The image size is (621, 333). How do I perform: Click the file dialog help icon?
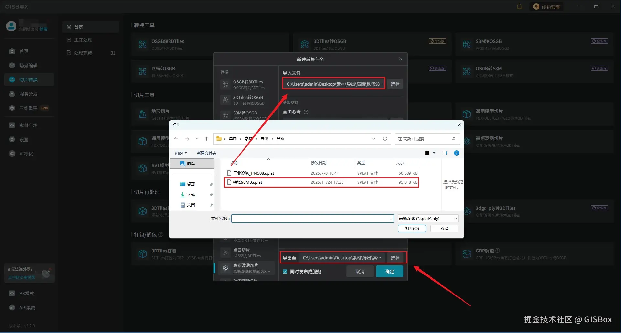(x=457, y=153)
